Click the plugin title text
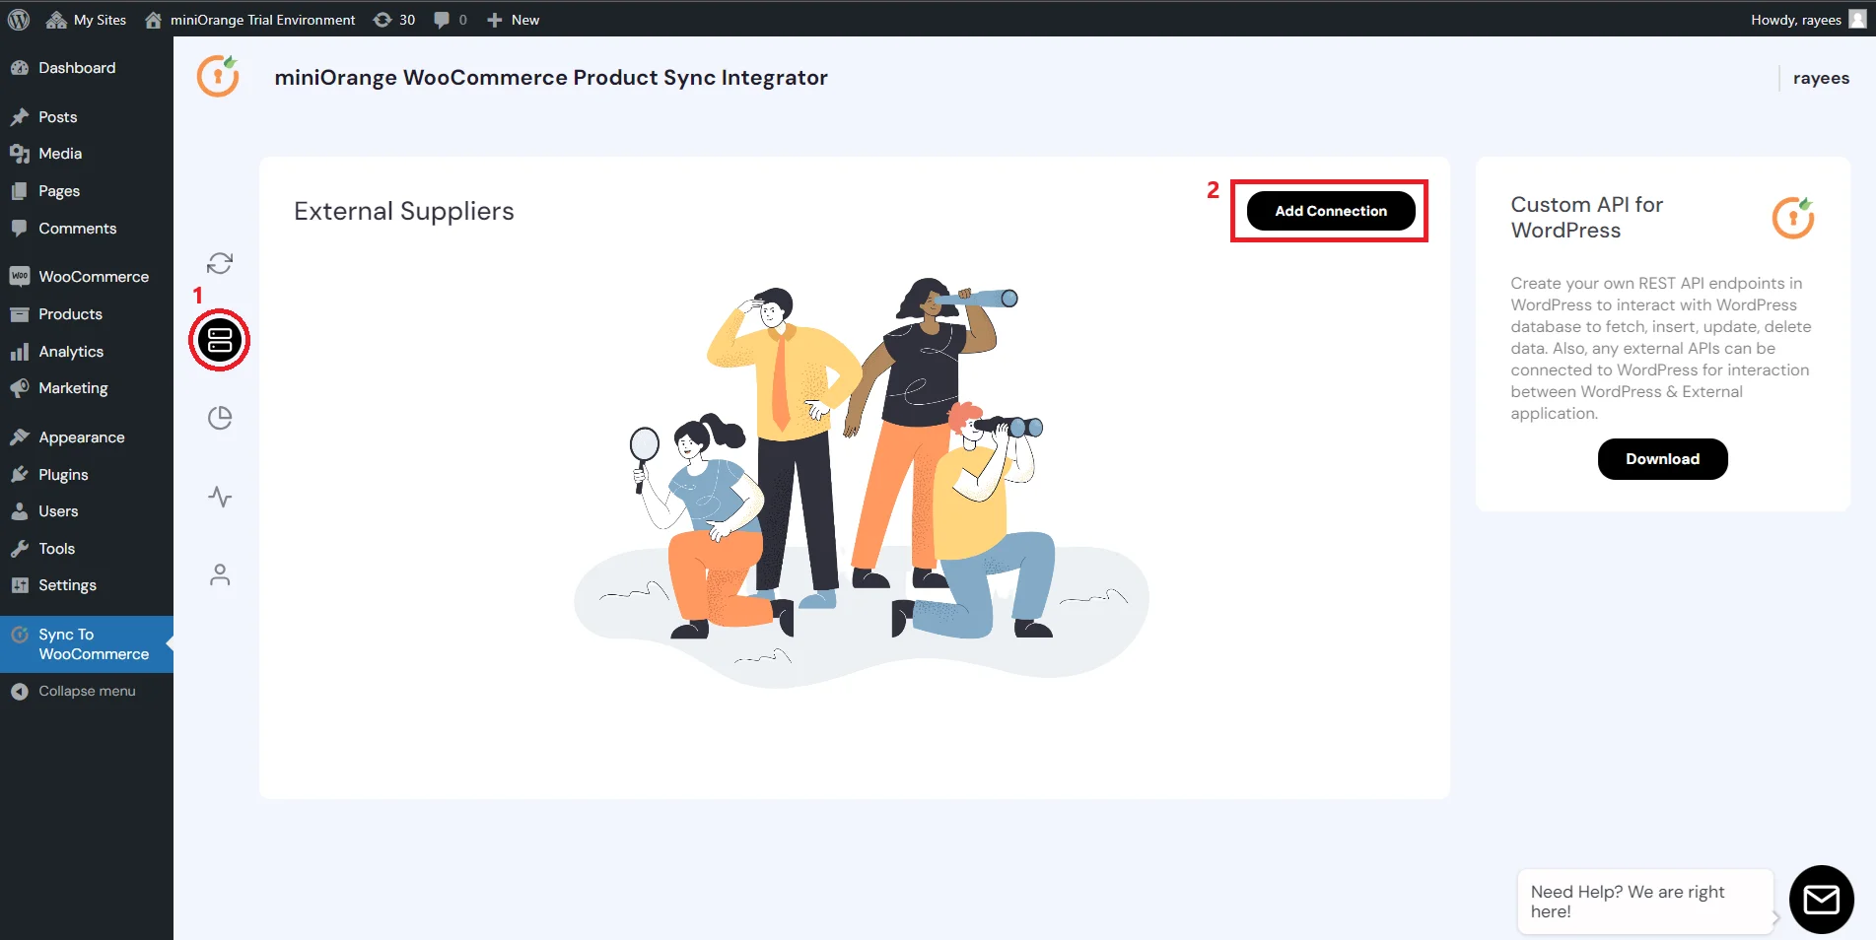 [x=551, y=78]
